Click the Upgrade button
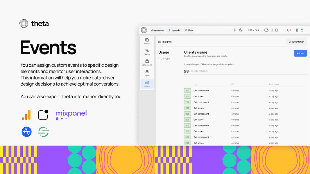Image resolution: width=310 pixels, height=174 pixels. click(x=174, y=30)
